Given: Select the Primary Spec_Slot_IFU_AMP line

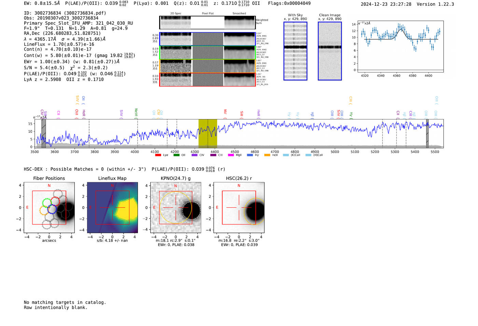Looking at the screenshot, I should [x=79, y=23].
